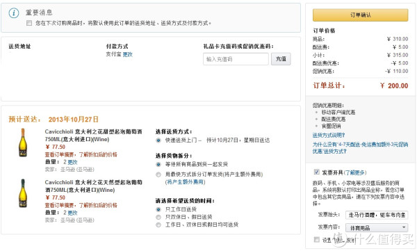Change quantity of the 天然型 wine via 更改
This screenshot has width=417, height=251.
point(72,213)
